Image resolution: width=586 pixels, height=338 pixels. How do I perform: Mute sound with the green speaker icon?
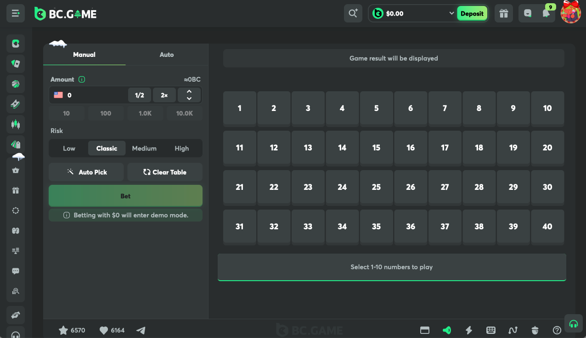point(447,330)
